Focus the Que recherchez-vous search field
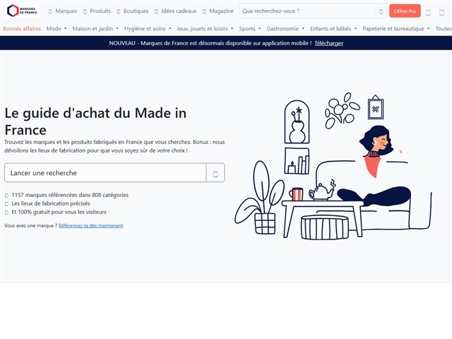Screen dimensions: 452x339 click(x=308, y=11)
